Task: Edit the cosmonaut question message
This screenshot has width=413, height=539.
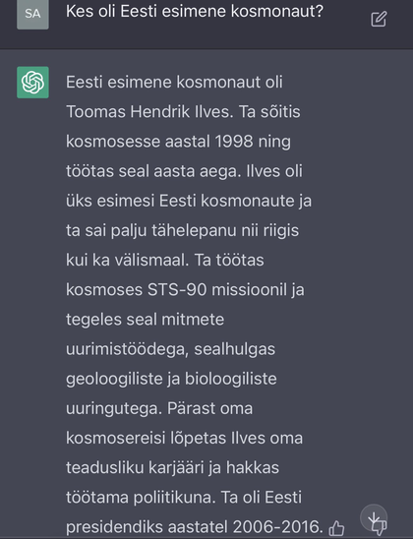Action: (x=379, y=19)
